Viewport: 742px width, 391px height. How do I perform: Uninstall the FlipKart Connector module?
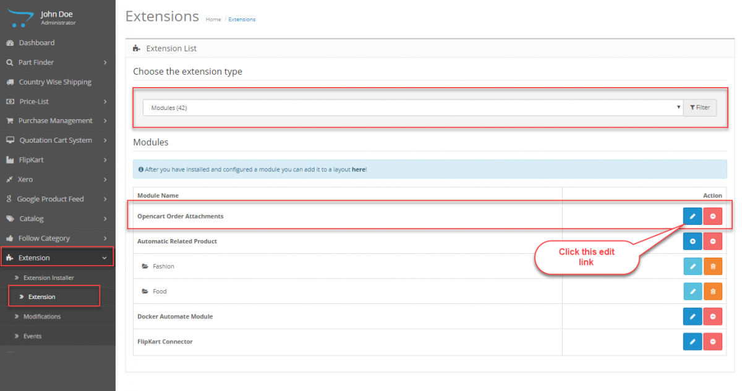712,341
